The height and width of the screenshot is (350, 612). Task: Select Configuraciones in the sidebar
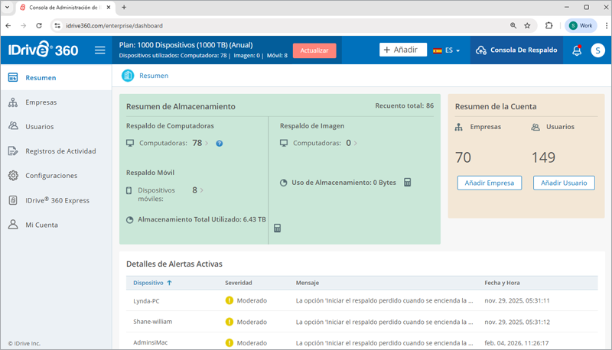[x=51, y=176]
